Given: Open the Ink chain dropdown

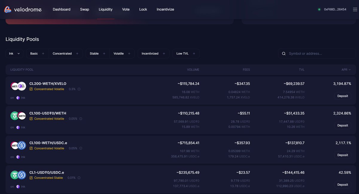Looking at the screenshot, I should click(x=14, y=54).
